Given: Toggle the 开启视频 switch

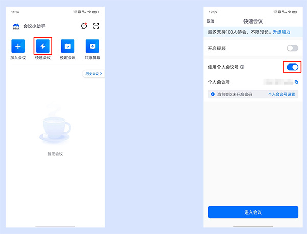Looking at the screenshot, I should pyautogui.click(x=292, y=48).
